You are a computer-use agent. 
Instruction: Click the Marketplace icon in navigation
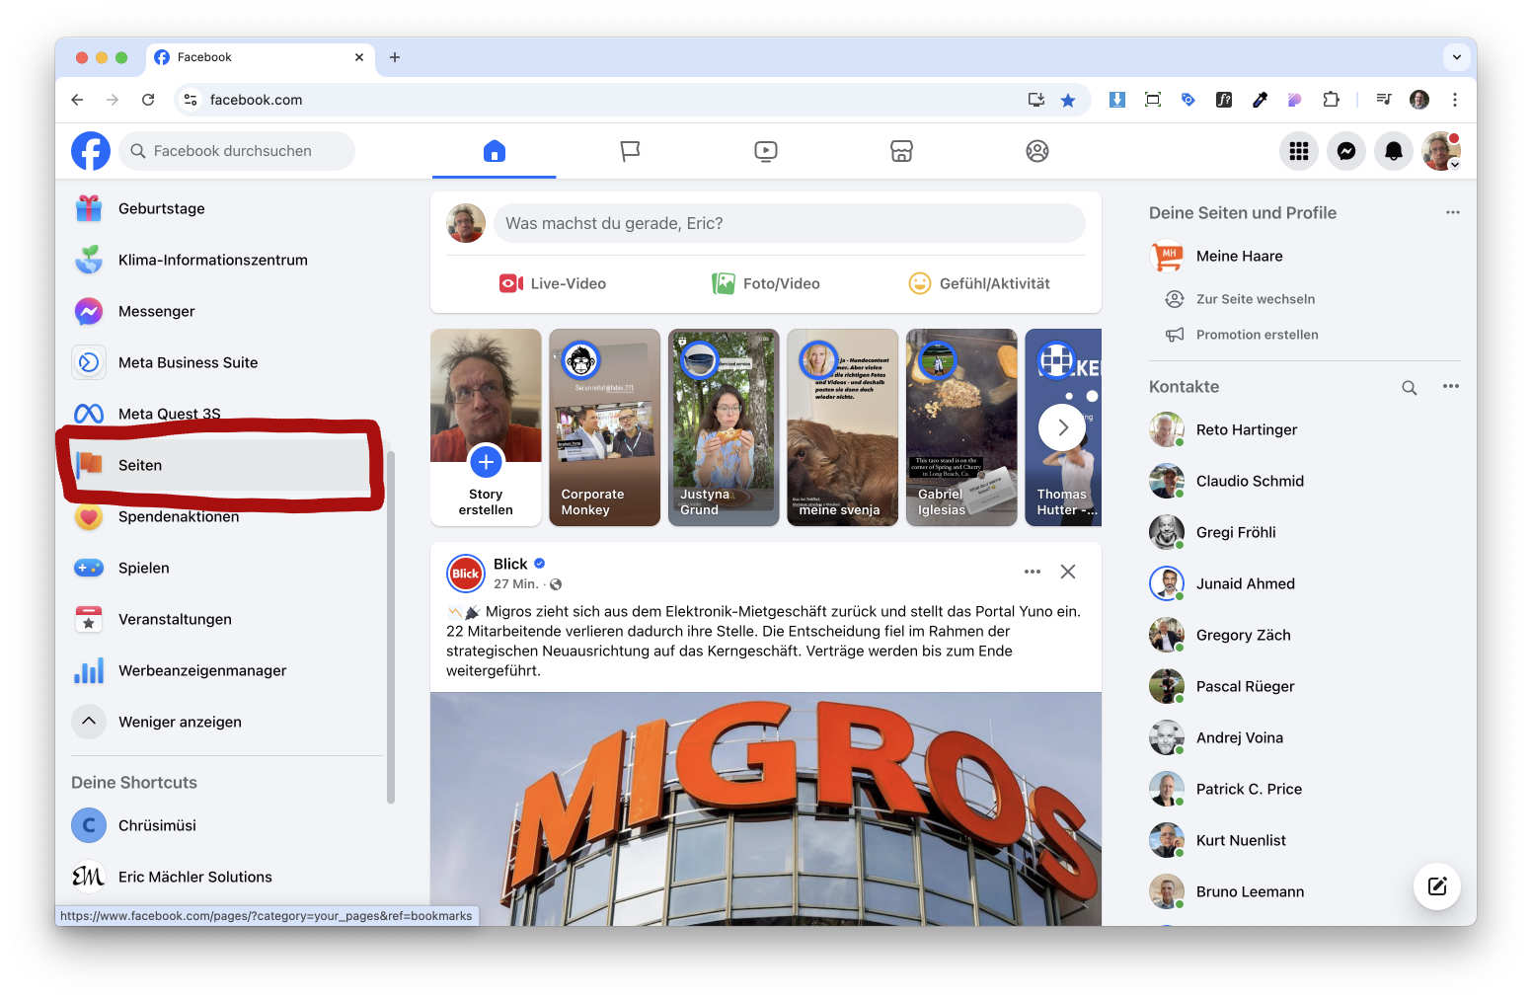click(x=900, y=151)
